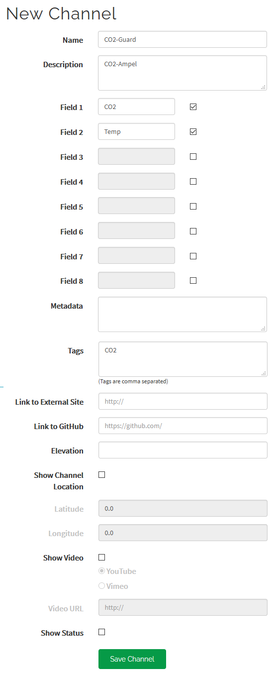Viewport: 277px width, 677px height.
Task: Focus the Link to GitHub field
Action: pos(183,426)
